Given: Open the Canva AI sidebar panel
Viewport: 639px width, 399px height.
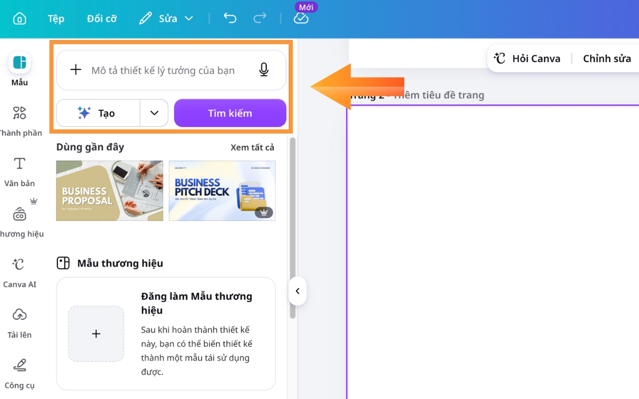Looking at the screenshot, I should coord(19,272).
